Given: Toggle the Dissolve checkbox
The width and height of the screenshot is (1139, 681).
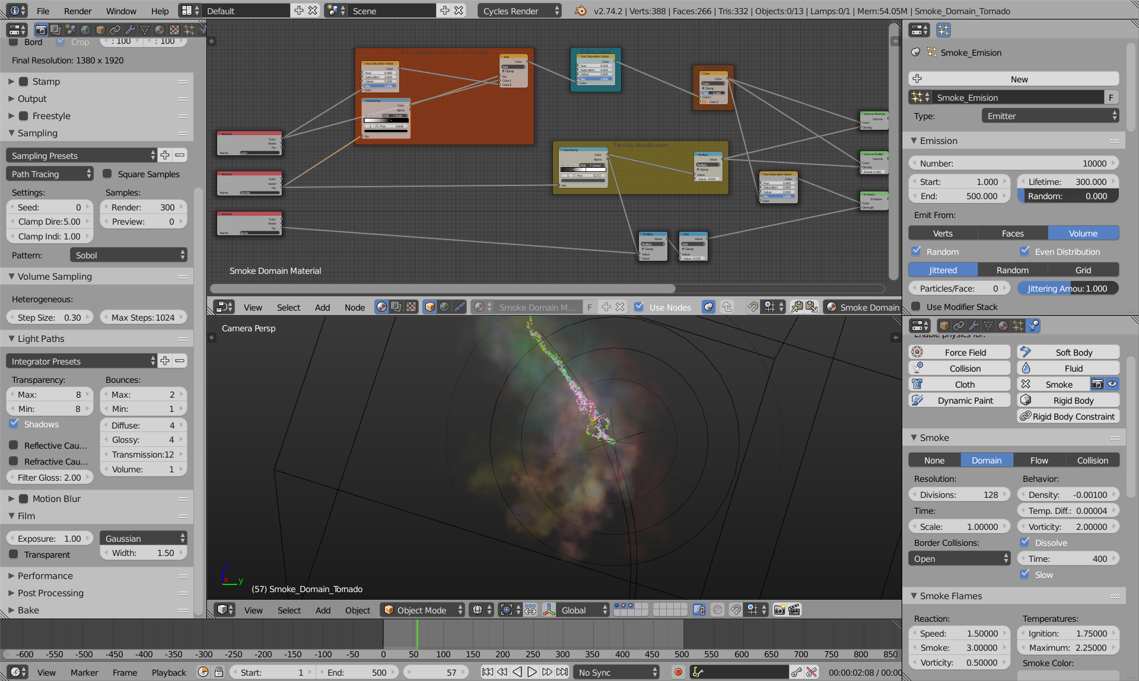Looking at the screenshot, I should pos(1025,542).
